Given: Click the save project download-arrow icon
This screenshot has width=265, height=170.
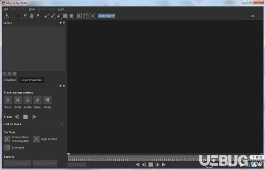Looking at the screenshot, I should (7, 16).
